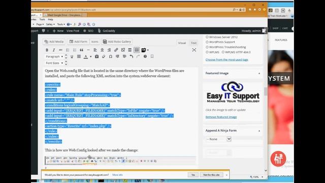
Task: Remove the link from selected text
Action: (123, 50)
